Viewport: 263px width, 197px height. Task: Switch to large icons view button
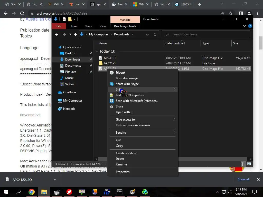pos(249,164)
